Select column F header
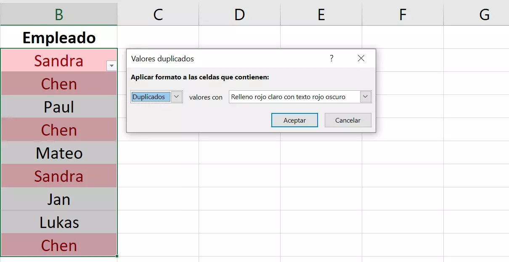 coord(403,15)
